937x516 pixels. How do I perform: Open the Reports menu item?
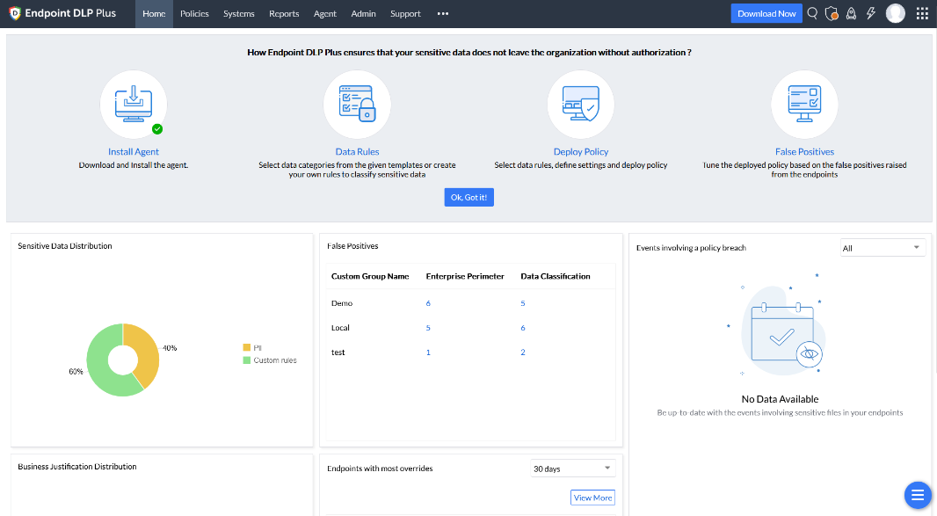(x=284, y=13)
